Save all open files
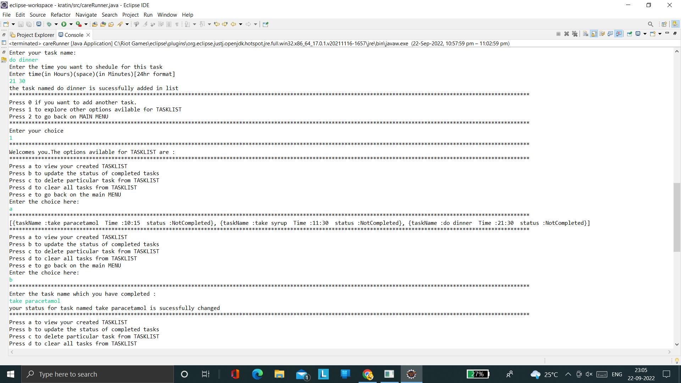 pyautogui.click(x=29, y=24)
